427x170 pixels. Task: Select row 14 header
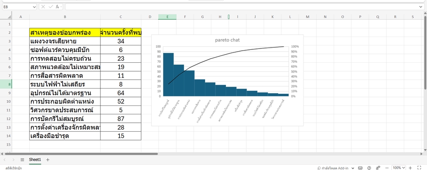pyautogui.click(x=6, y=136)
